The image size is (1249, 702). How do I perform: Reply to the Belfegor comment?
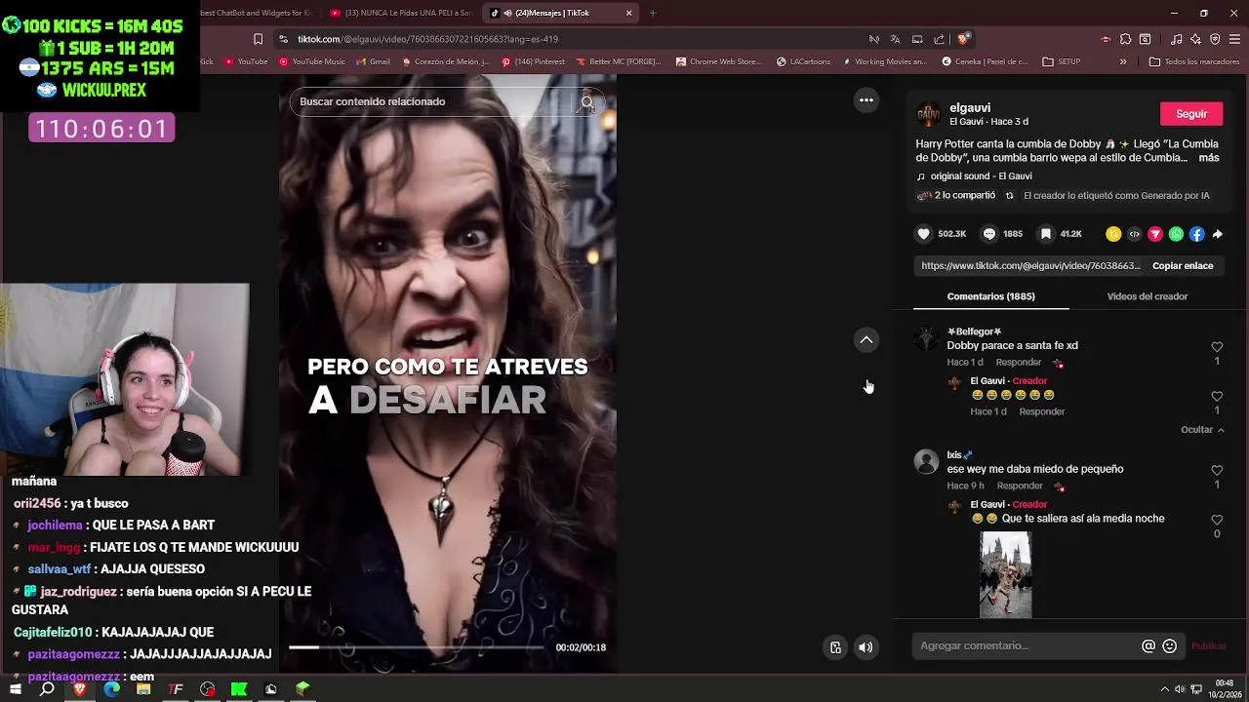click(1018, 362)
